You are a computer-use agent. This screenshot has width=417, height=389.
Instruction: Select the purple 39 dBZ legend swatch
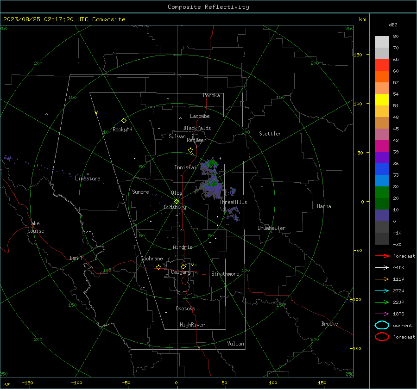click(382, 157)
